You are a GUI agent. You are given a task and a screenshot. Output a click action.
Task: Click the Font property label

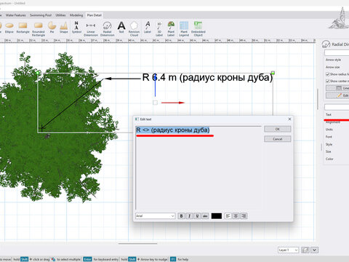pyautogui.click(x=329, y=137)
